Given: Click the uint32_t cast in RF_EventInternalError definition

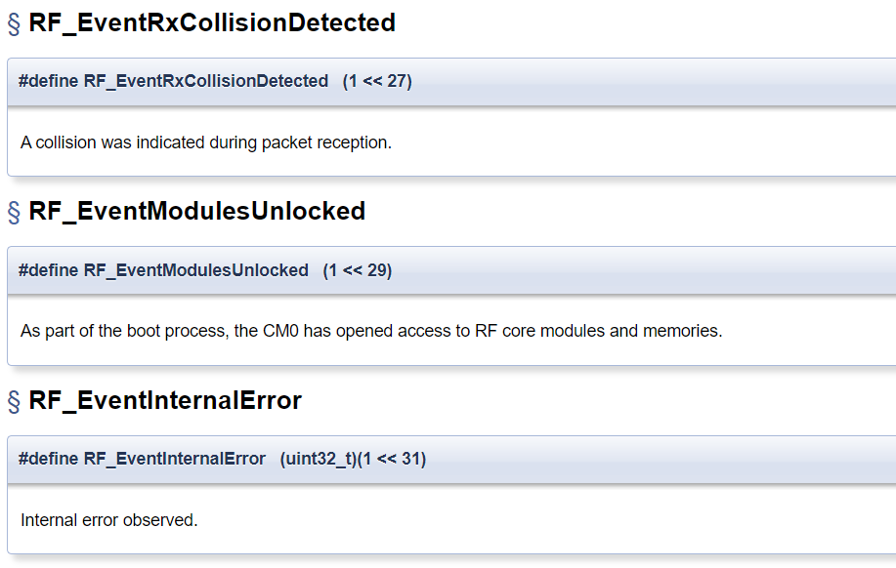Looking at the screenshot, I should click(318, 458).
